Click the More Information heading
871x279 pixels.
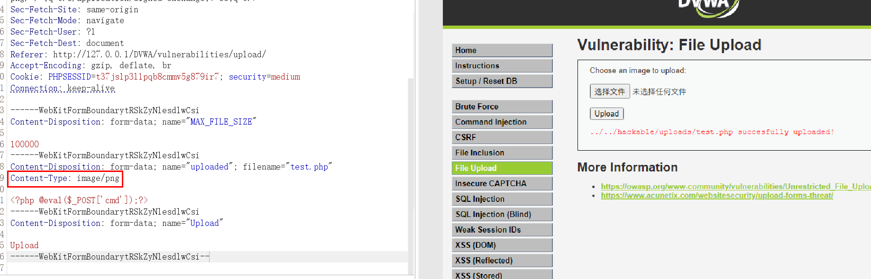tap(627, 167)
